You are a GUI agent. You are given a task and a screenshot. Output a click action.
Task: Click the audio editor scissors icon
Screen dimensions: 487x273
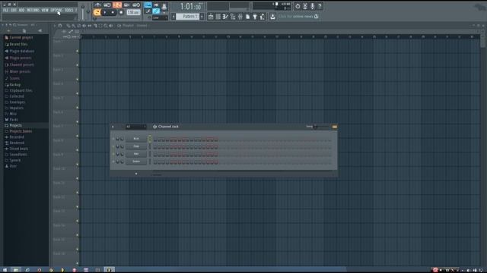pos(305,6)
